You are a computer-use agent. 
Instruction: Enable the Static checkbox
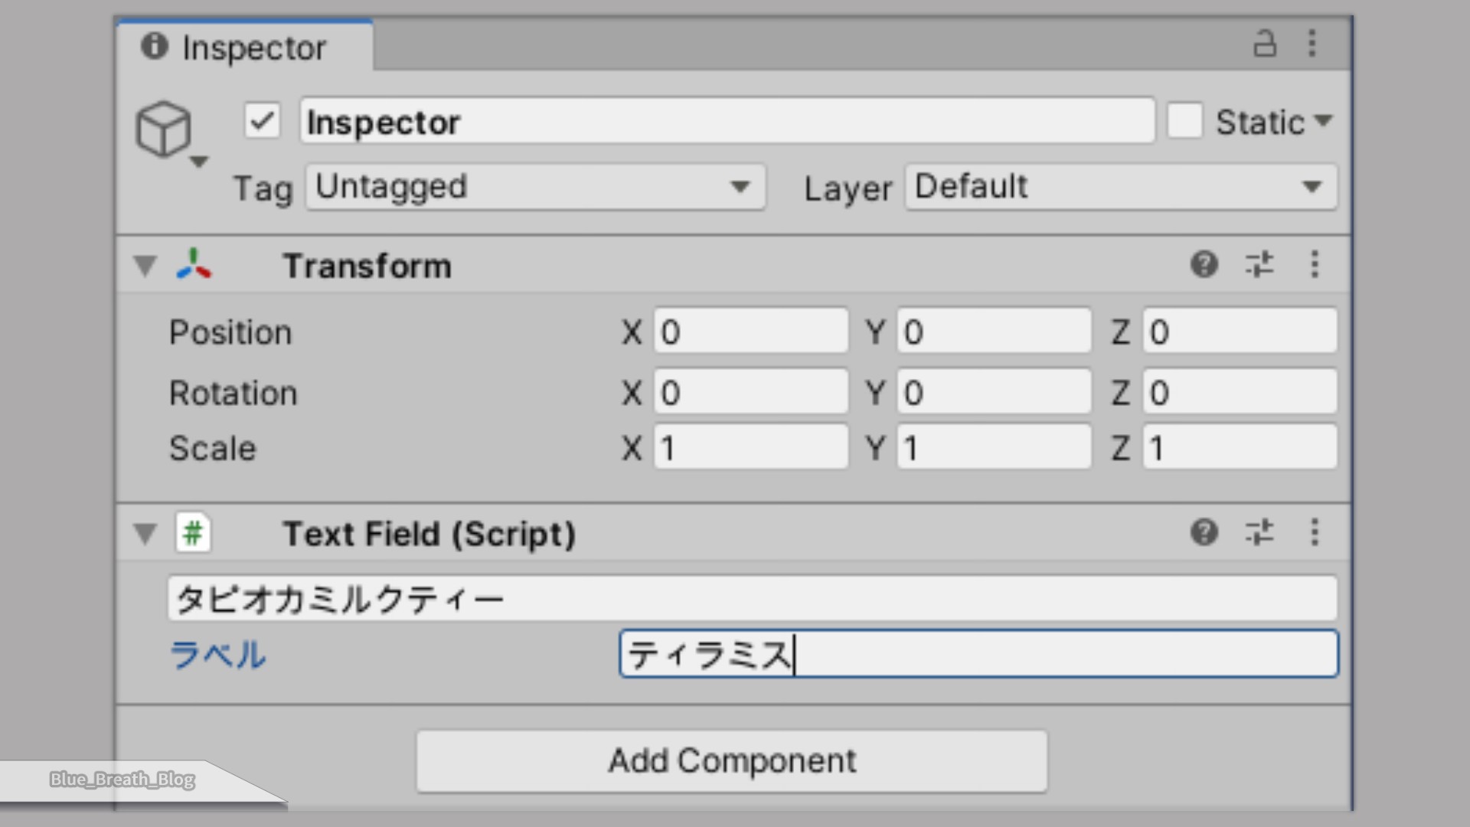coord(1185,121)
